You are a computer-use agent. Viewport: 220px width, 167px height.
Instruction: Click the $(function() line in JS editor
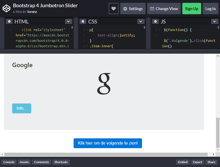[178, 30]
